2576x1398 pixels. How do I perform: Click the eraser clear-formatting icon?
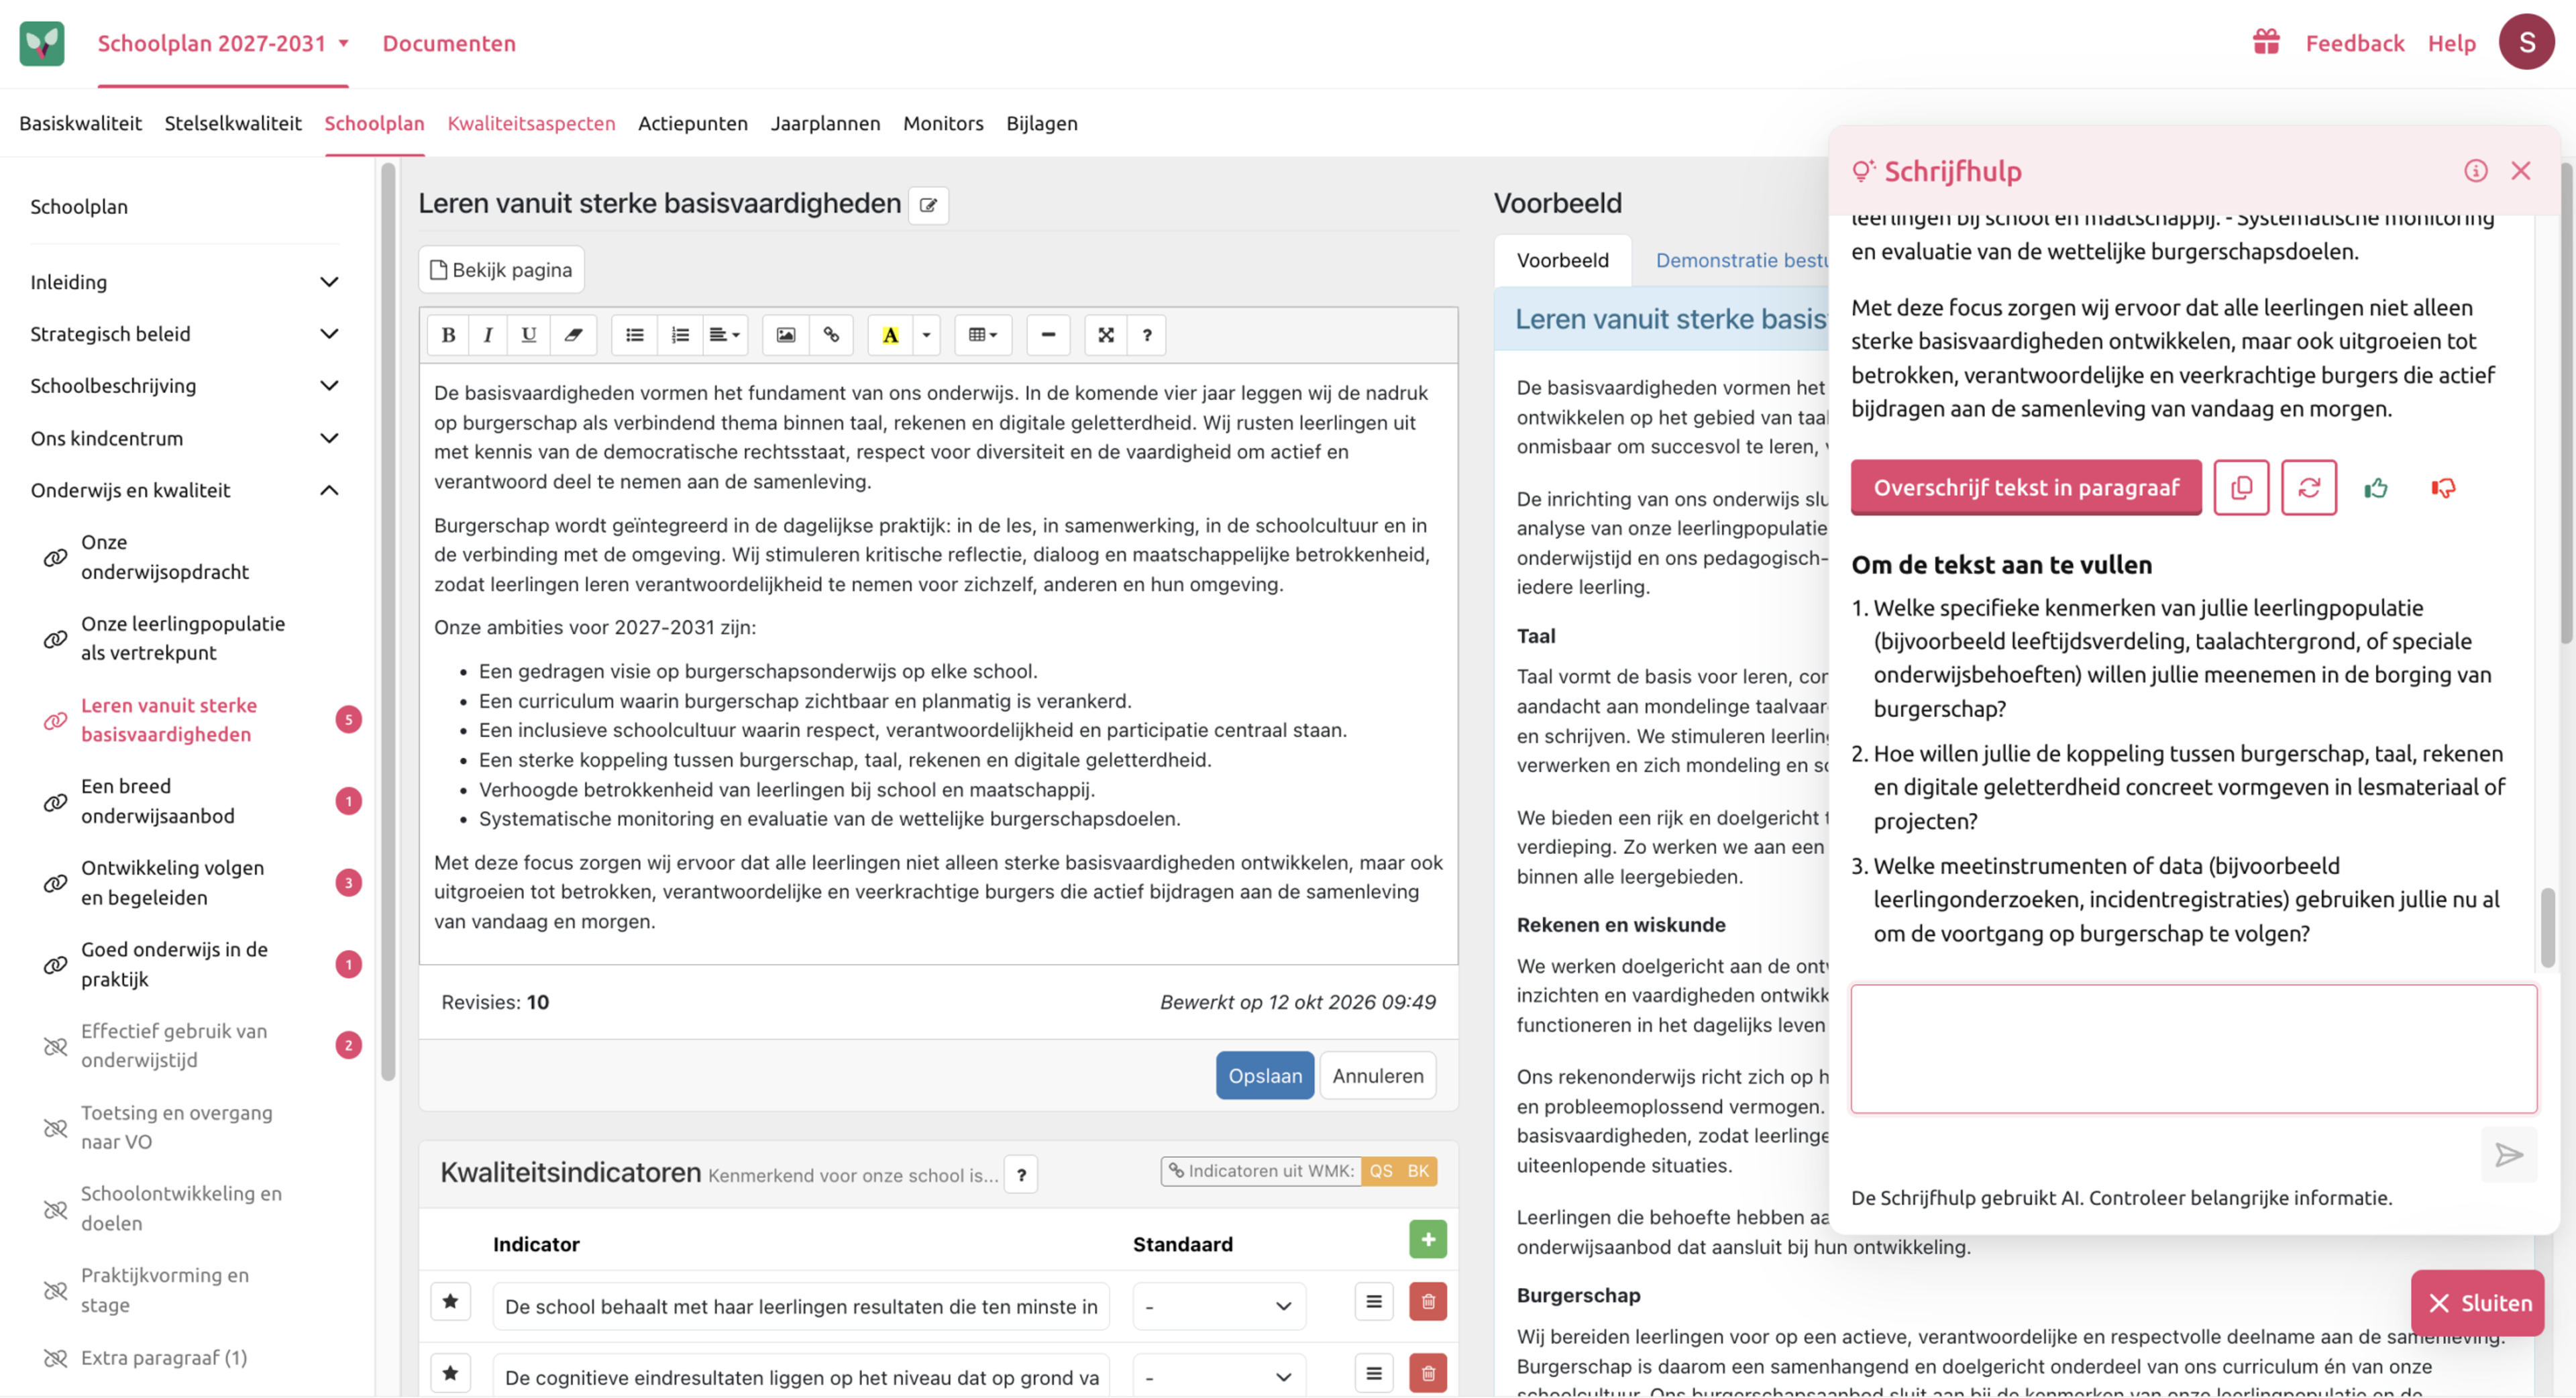573,335
